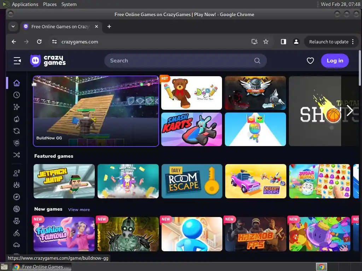This screenshot has height=271, width=362.
Task: Open tab search dropdown arrow
Action: point(13,26)
